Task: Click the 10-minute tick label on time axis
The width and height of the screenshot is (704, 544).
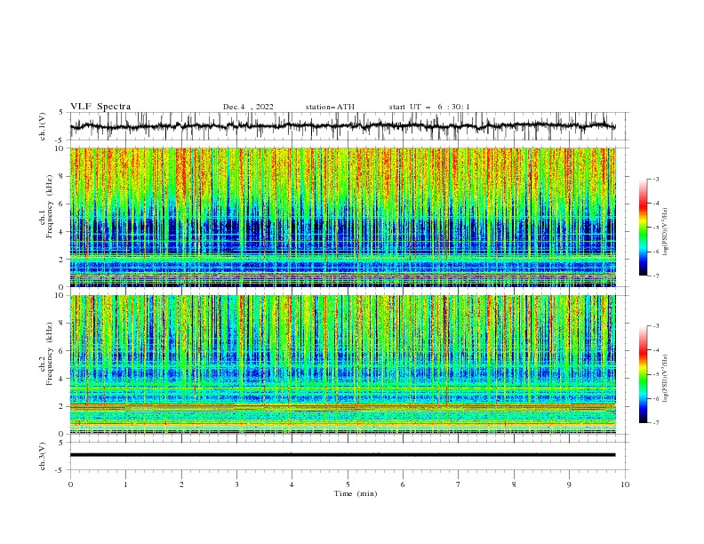Action: click(625, 484)
